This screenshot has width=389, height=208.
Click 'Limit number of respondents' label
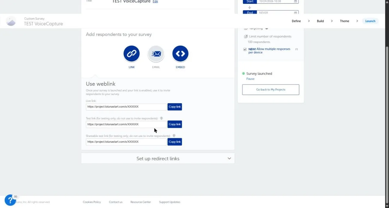270,36
